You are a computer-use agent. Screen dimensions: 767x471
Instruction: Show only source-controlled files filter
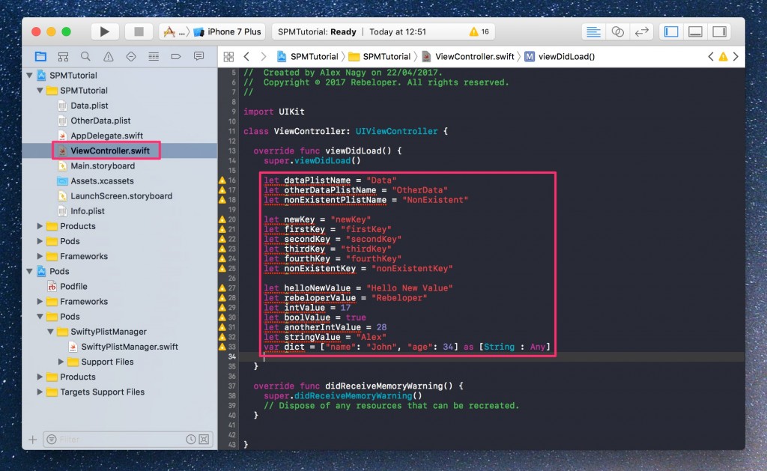click(x=204, y=440)
